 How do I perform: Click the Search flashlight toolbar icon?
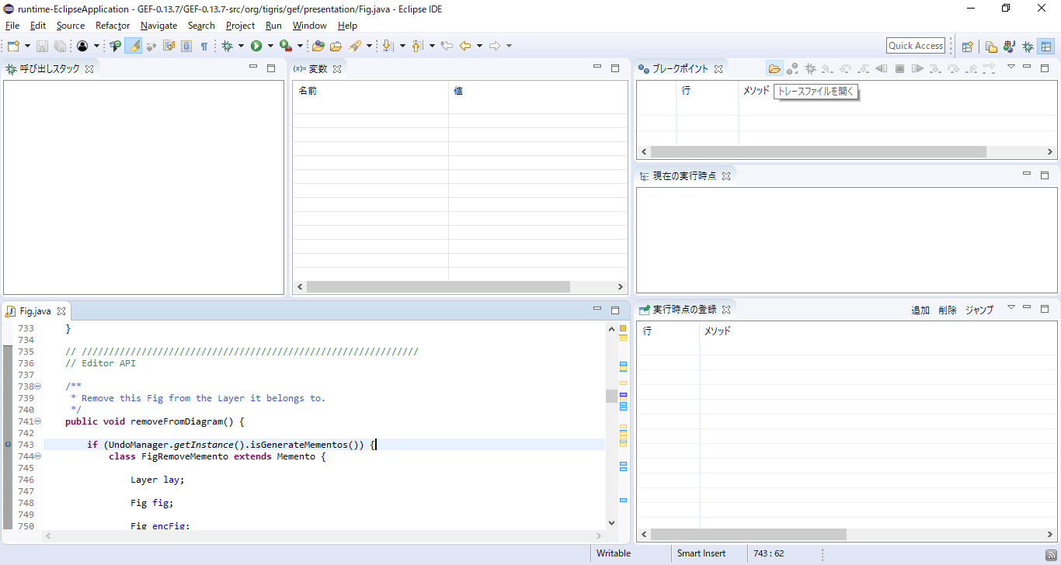click(355, 46)
